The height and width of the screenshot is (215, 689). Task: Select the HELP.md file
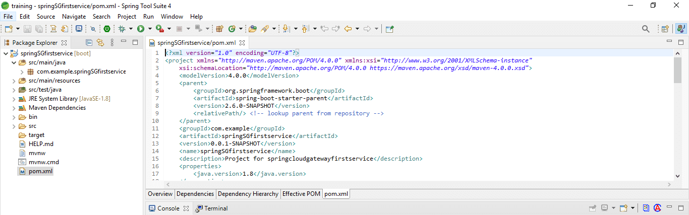tap(41, 144)
